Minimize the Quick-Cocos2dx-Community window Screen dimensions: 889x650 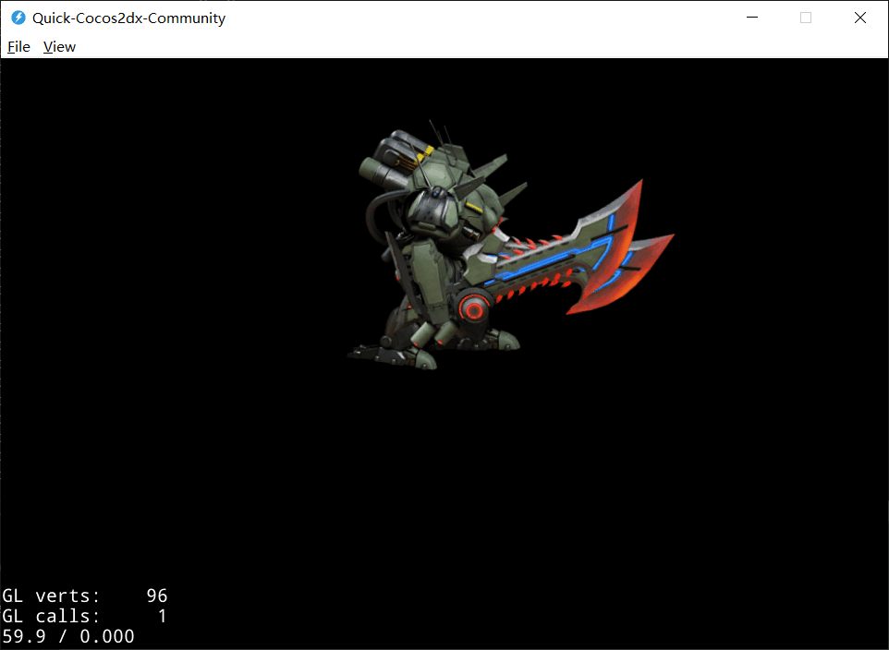752,18
